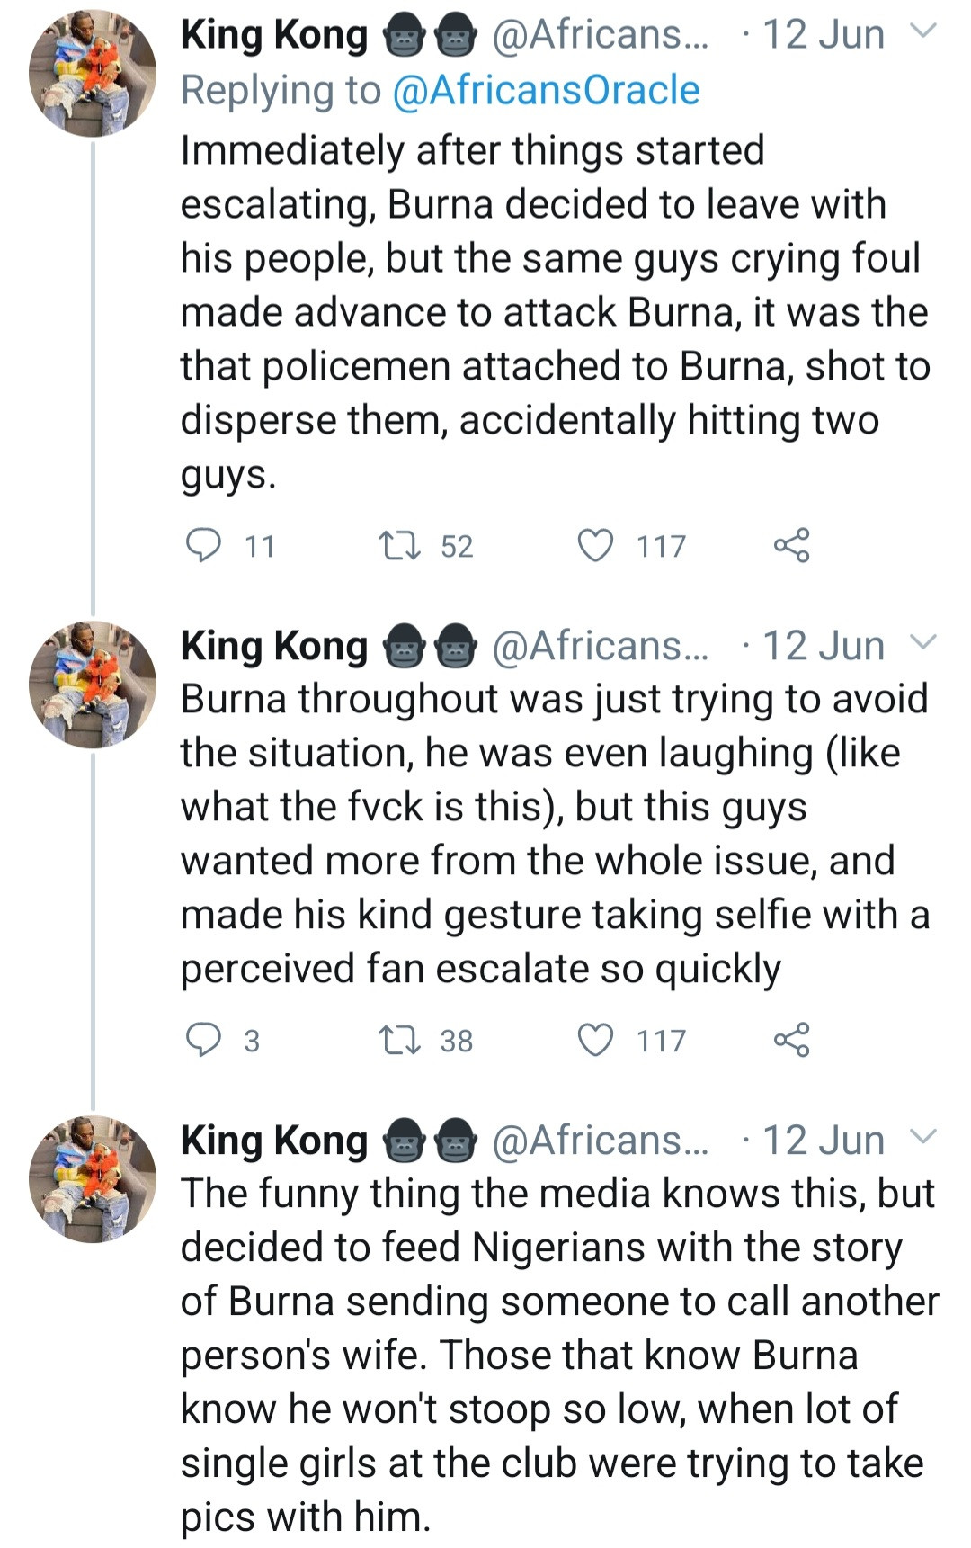
Task: Like the tweet ending 'hitting two guys'
Action: coord(595,545)
